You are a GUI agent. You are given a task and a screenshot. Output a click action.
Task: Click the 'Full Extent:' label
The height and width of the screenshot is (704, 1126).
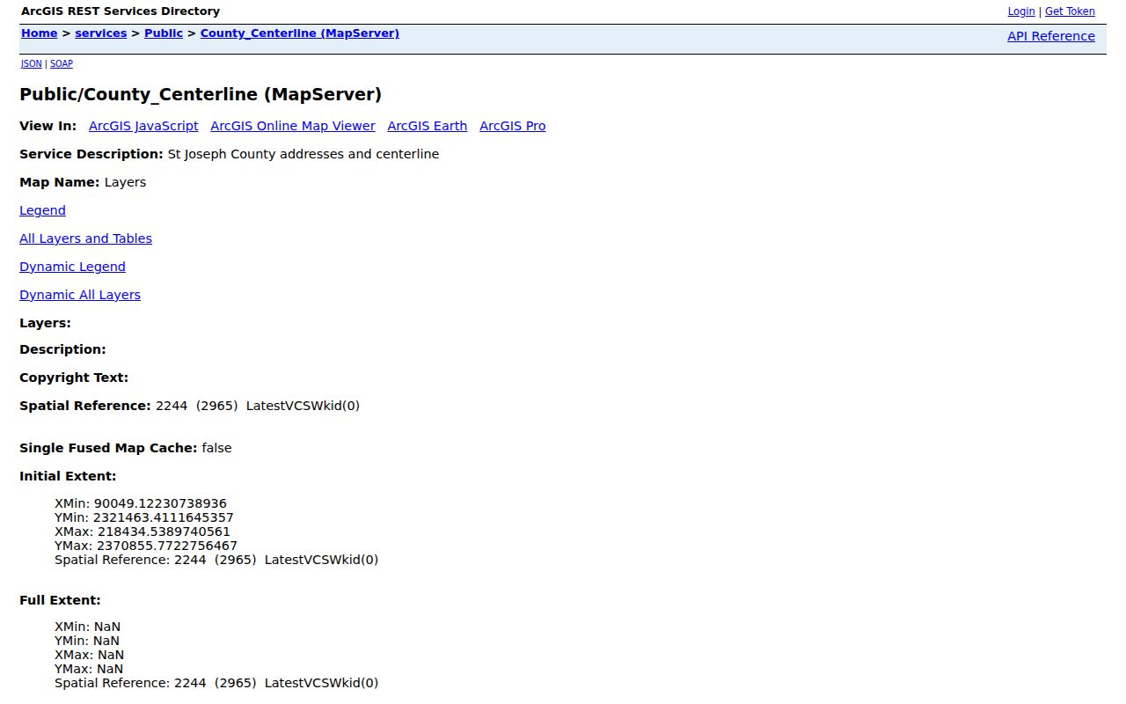[x=60, y=600]
